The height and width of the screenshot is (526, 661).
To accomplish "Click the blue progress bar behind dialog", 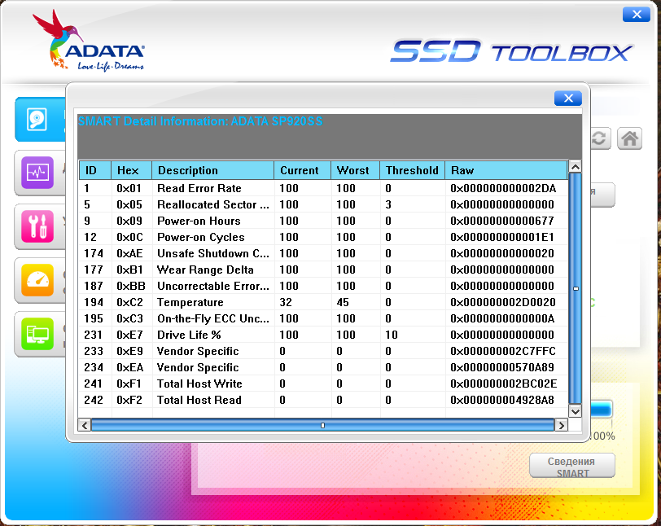I will tap(600, 410).
